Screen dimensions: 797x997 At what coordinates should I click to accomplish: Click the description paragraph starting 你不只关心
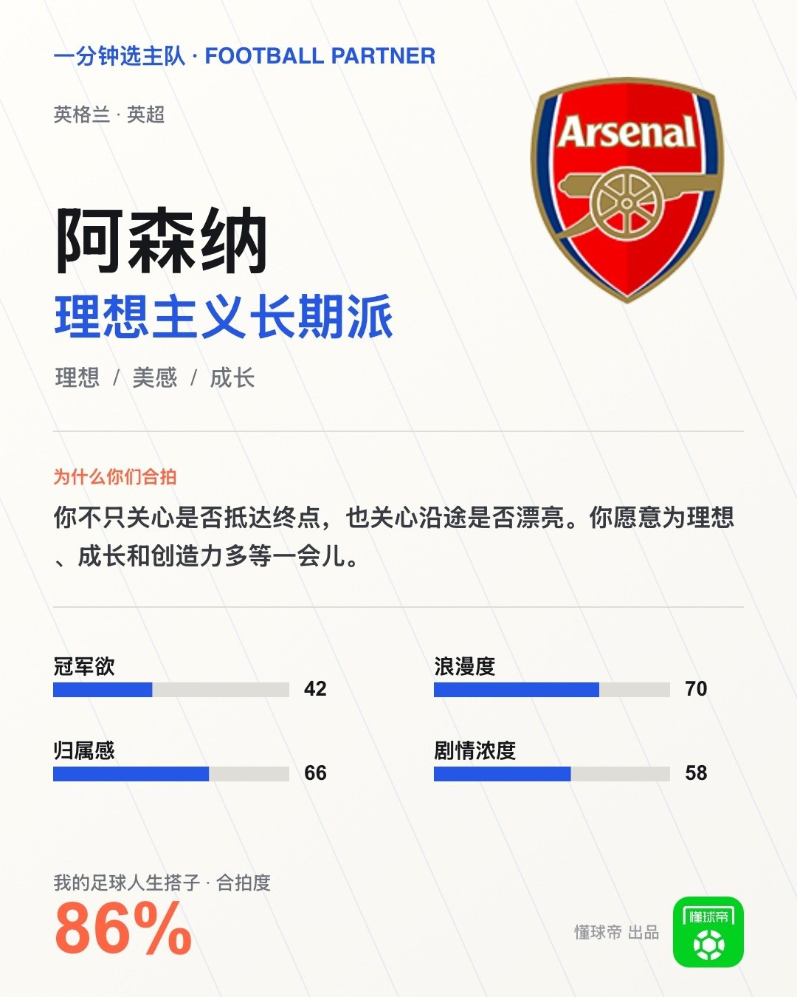click(x=394, y=536)
